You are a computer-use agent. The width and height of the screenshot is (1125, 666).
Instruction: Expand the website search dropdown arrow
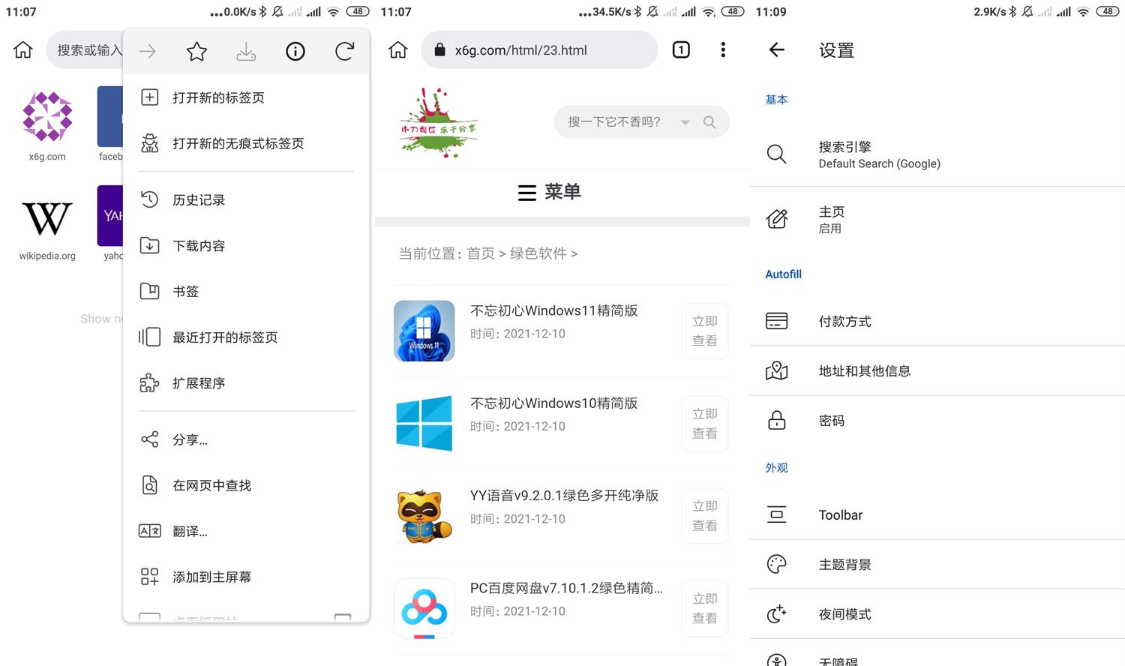[x=685, y=122]
